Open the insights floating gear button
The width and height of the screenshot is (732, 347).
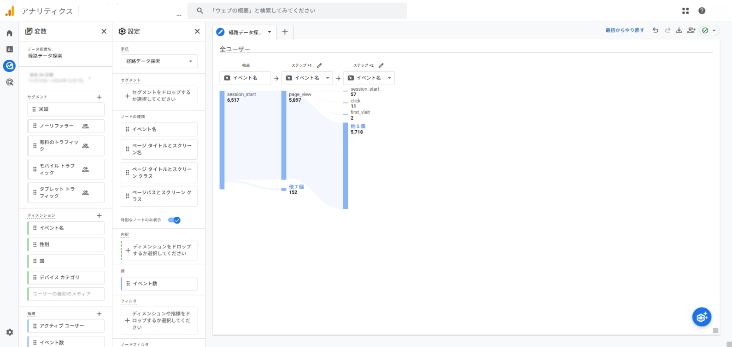[x=702, y=317]
